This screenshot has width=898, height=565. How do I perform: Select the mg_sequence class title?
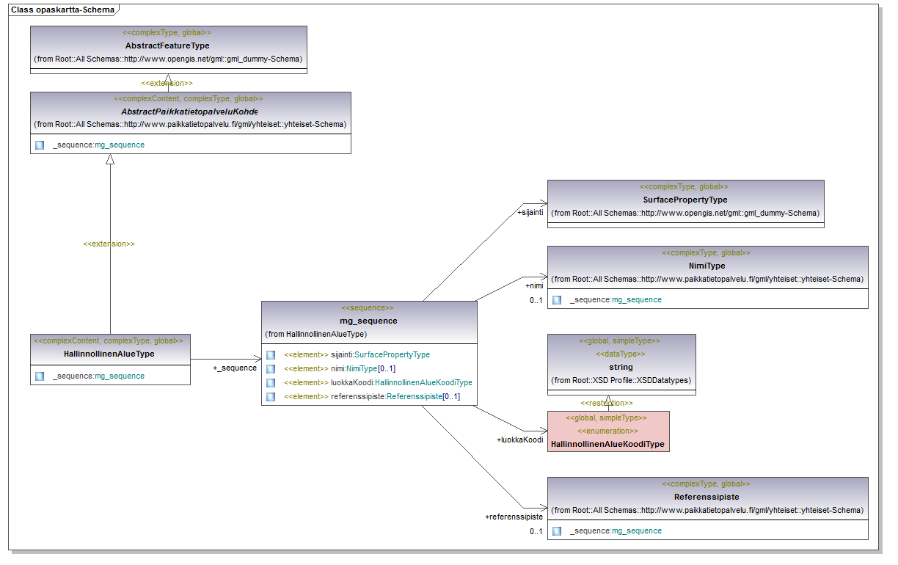368,321
